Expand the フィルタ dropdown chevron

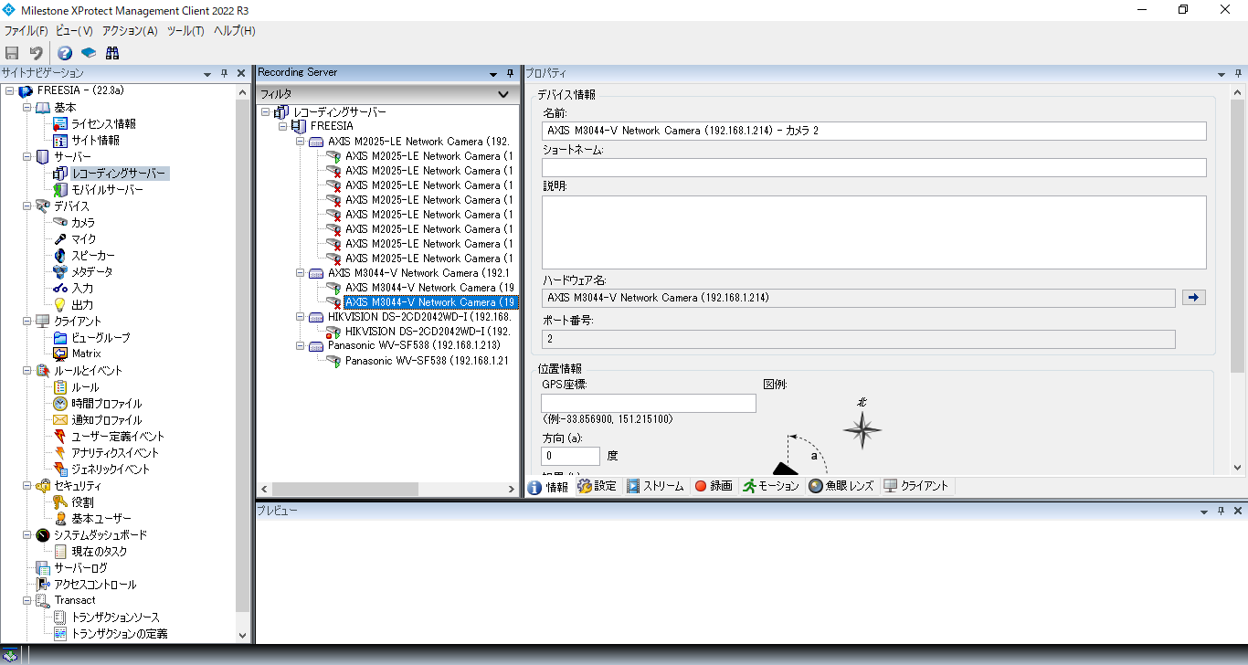(502, 94)
